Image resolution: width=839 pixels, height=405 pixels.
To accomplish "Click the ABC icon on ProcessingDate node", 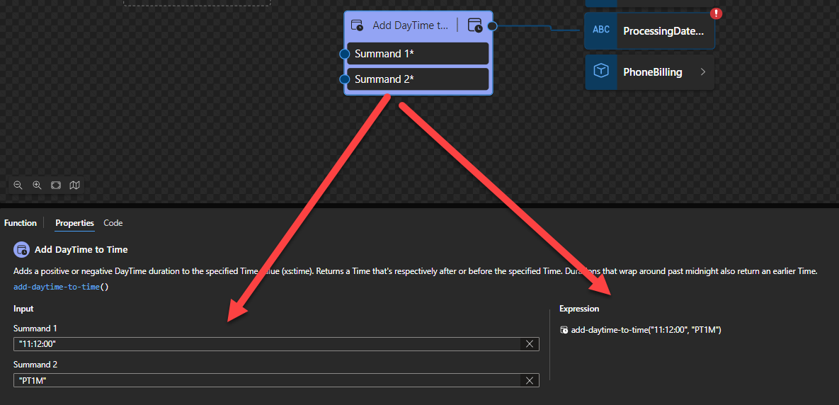I will (x=601, y=30).
